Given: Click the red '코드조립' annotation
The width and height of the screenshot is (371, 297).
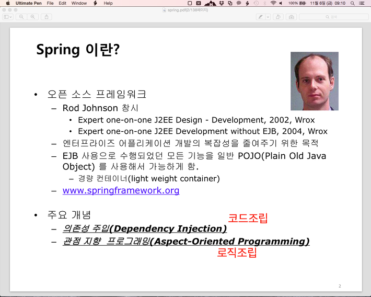Looking at the screenshot, I should coord(248,218).
